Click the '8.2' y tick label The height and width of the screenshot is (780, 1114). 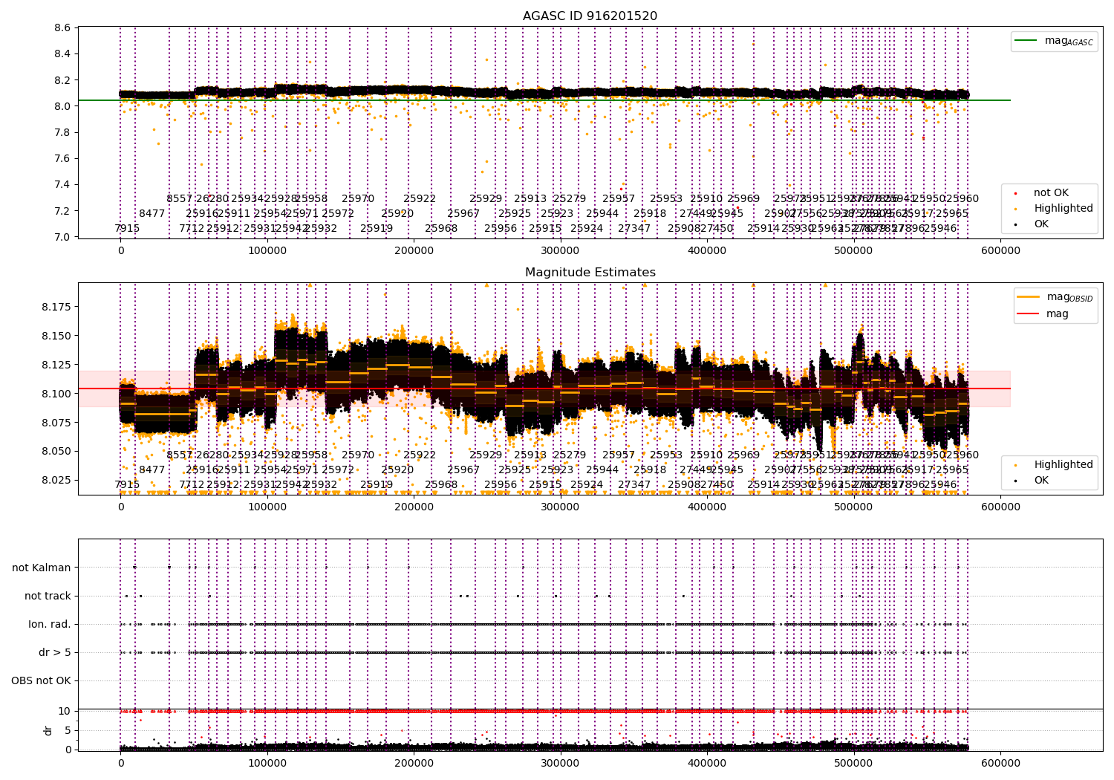pos(62,80)
